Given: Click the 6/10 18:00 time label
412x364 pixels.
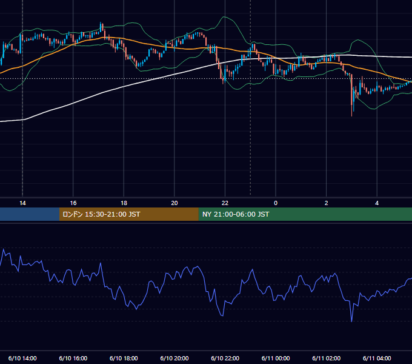Looking at the screenshot, I should (x=124, y=358).
